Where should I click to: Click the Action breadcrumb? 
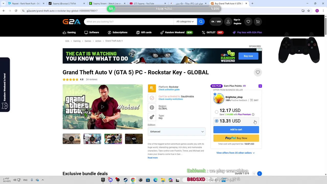tap(98, 41)
